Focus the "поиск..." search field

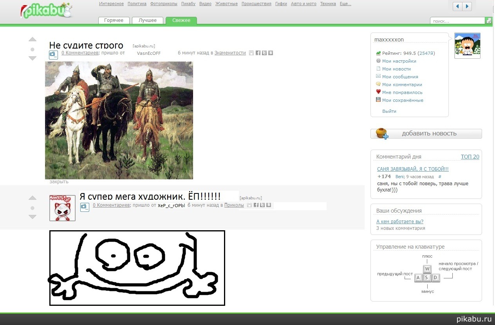coord(457,21)
